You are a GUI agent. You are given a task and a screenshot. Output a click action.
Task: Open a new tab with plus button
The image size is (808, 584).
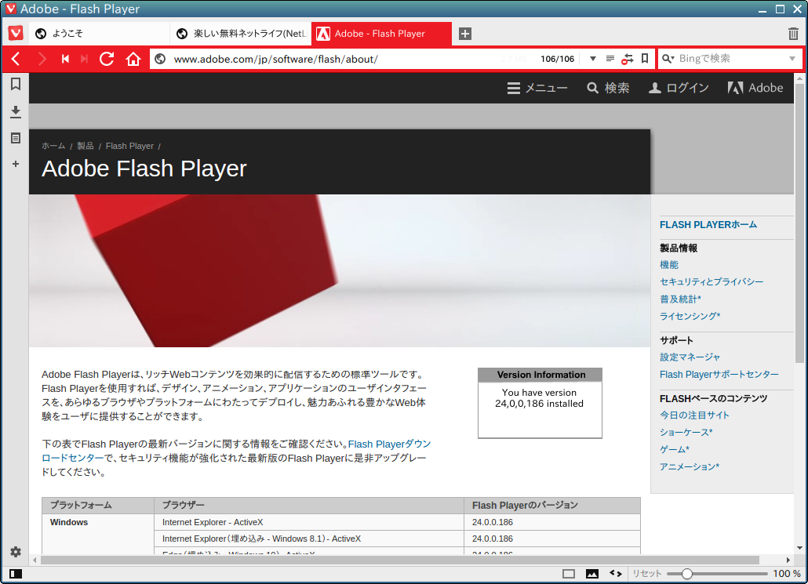click(x=465, y=34)
